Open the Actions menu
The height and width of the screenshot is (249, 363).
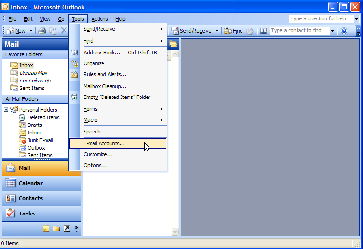(x=100, y=19)
